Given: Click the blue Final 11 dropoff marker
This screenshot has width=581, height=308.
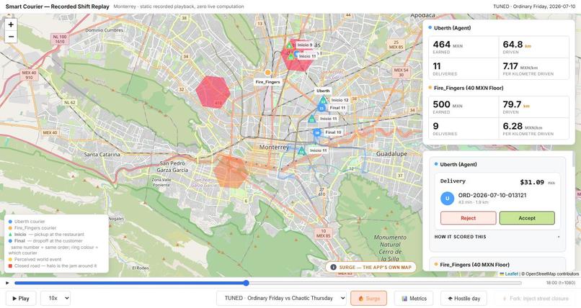Looking at the screenshot, I should [321, 108].
